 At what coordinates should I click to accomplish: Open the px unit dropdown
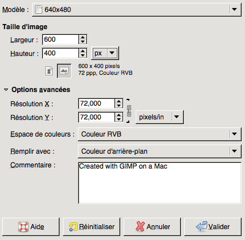tap(105, 53)
